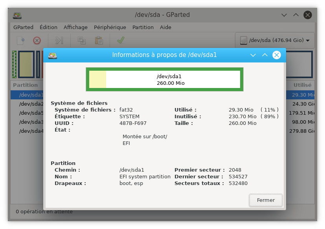Viewport: 325px width, 229px height.
Task: Maximize the information dialog window
Action: 265,55
